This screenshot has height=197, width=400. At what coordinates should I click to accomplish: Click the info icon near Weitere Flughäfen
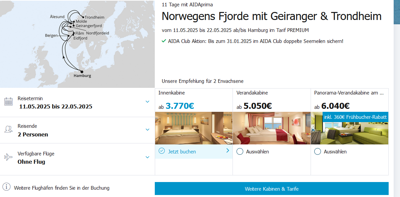(x=6, y=187)
